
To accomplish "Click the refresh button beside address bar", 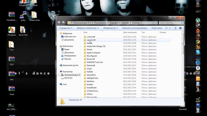I will [156, 23].
